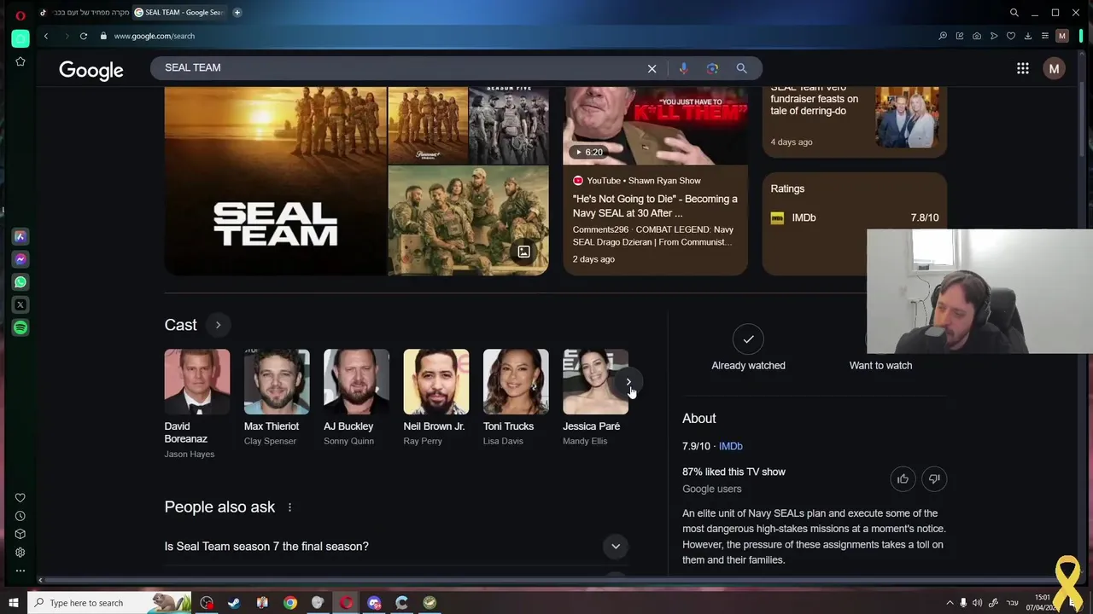Switch to the TikTok tab
Screen dimensions: 1093x614
[85, 12]
